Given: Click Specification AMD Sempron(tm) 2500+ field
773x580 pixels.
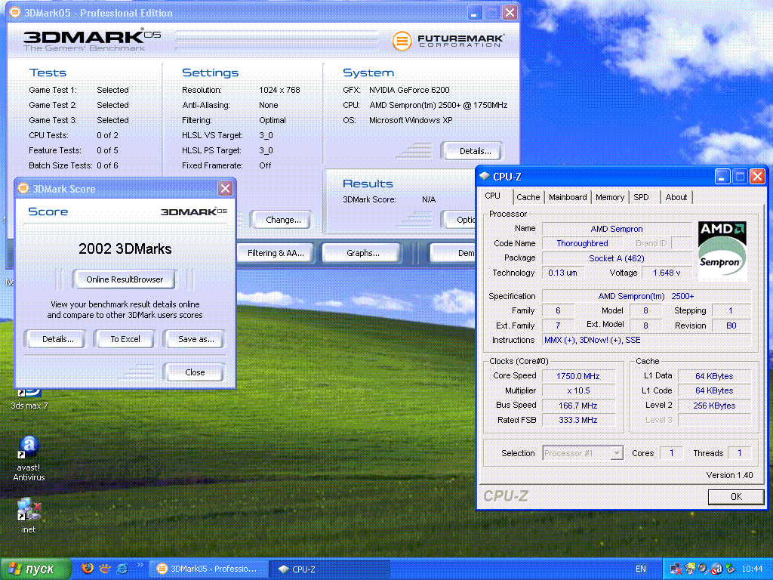Looking at the screenshot, I should coord(646,296).
